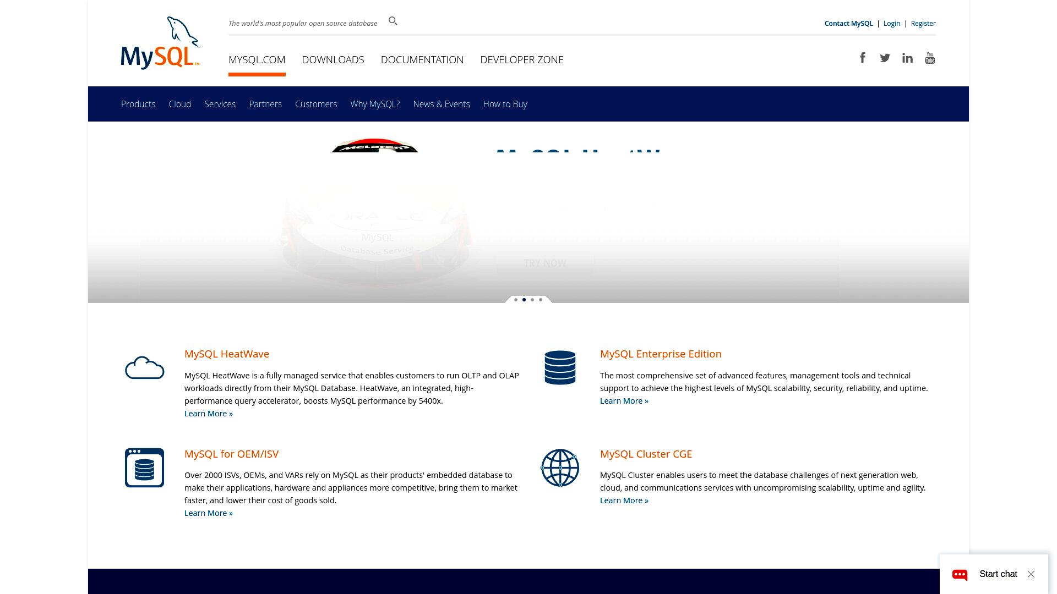Open the DEVELOPER ZONE tab
The width and height of the screenshot is (1057, 594).
pos(522,59)
